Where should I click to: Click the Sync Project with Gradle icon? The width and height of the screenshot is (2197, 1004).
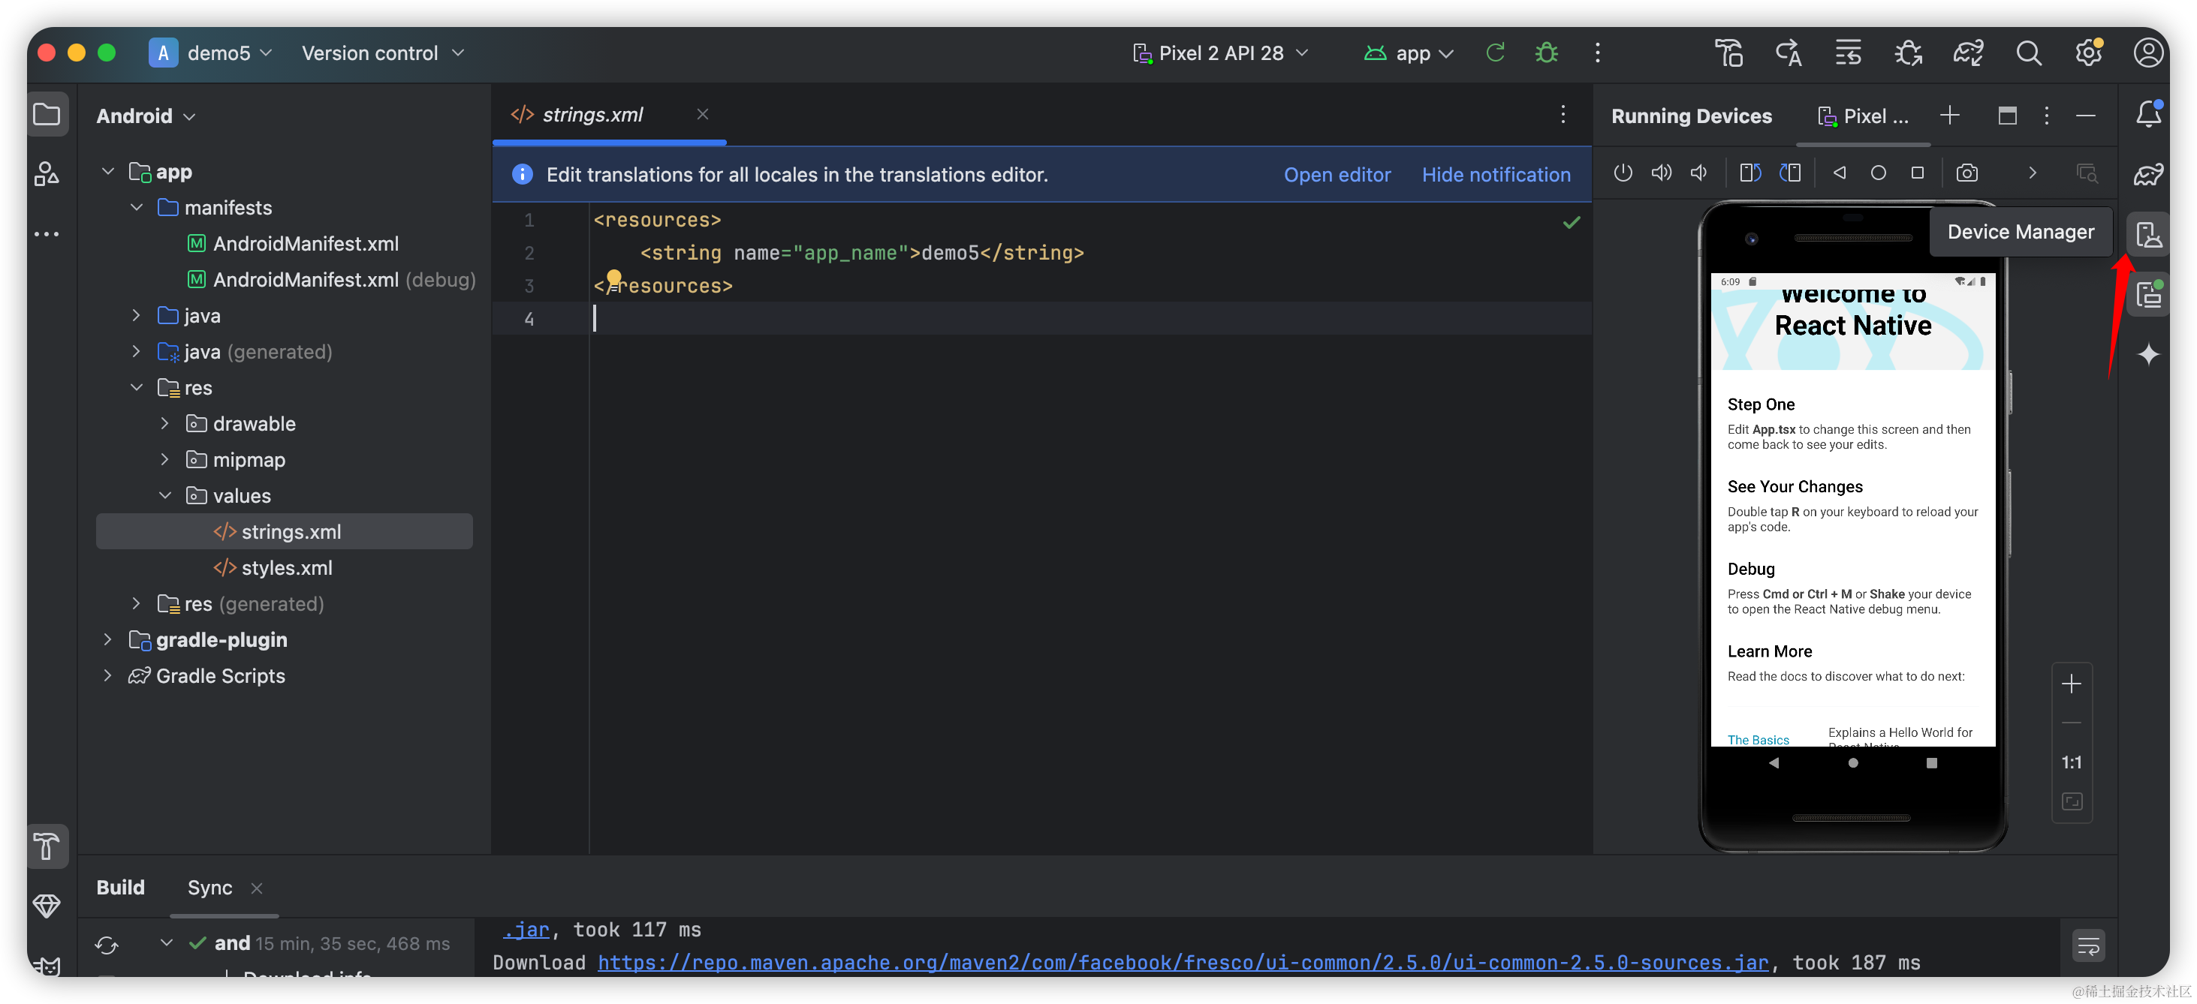[x=1967, y=53]
